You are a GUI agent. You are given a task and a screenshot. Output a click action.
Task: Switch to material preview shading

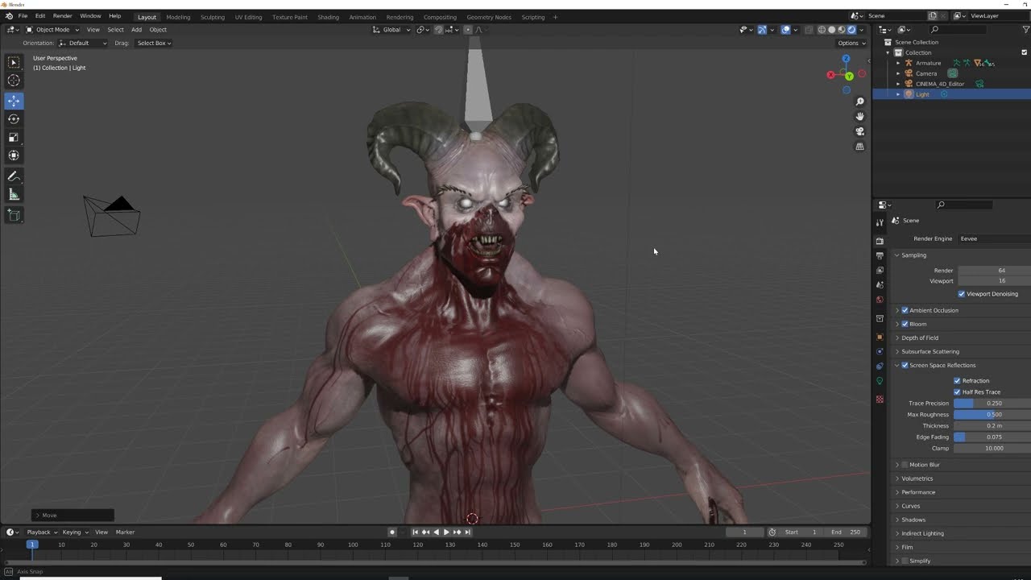pyautogui.click(x=842, y=30)
